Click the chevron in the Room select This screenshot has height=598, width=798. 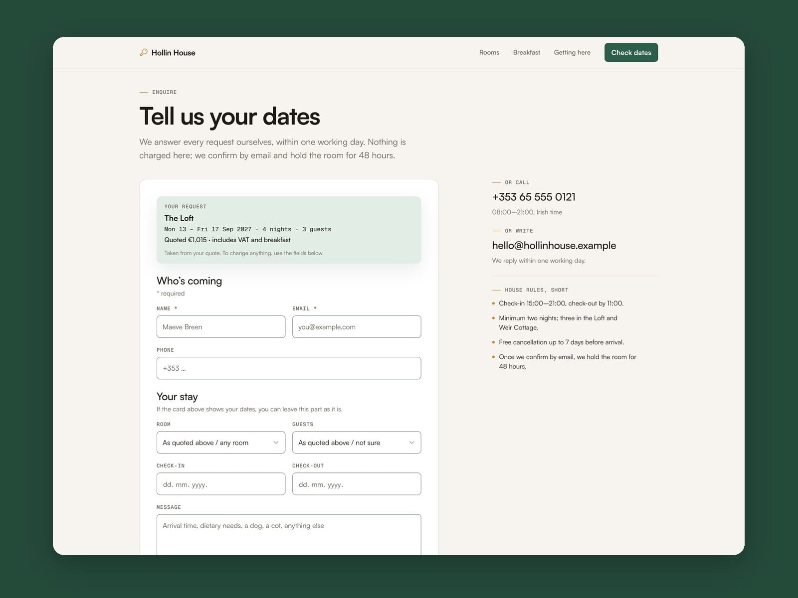tap(276, 443)
